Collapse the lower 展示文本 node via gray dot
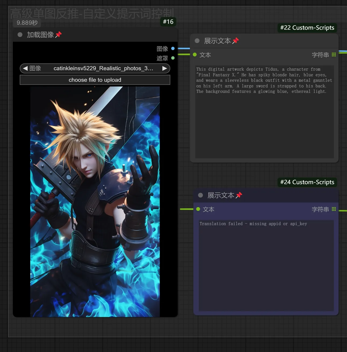This screenshot has height=352, width=347. coord(200,195)
